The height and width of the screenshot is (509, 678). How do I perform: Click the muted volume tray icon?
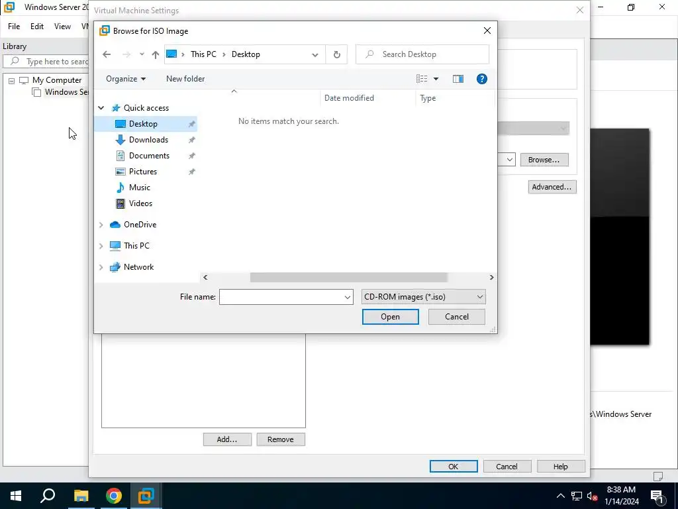[x=593, y=496]
